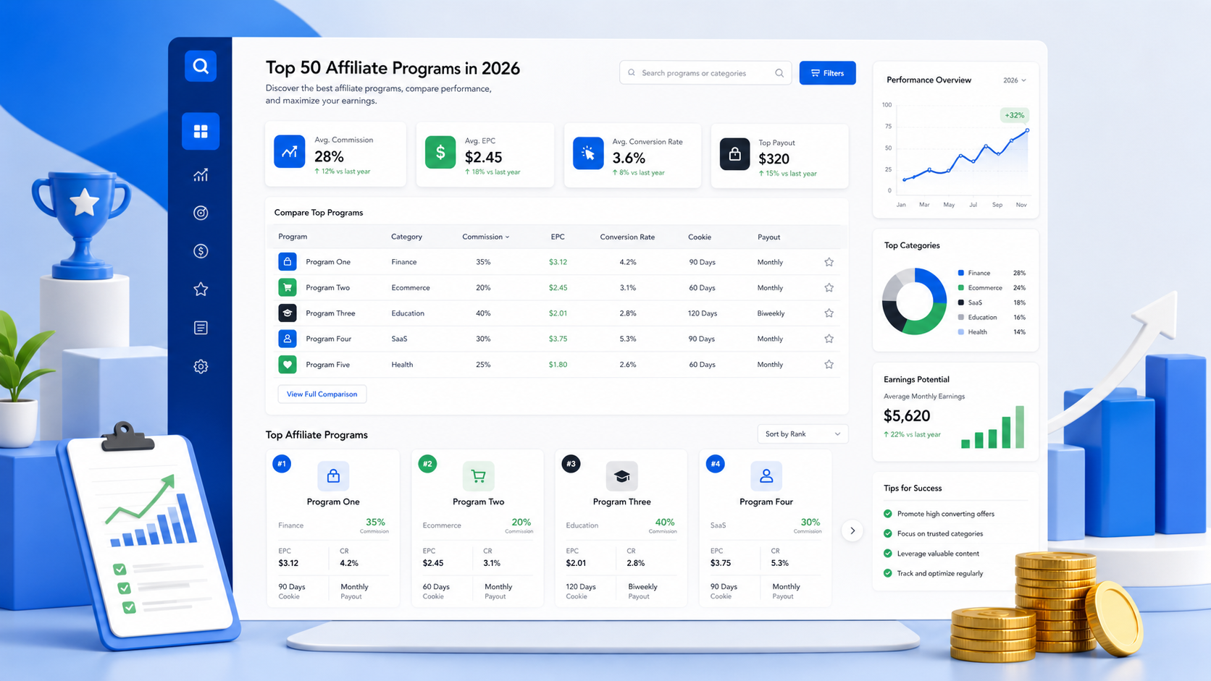
Task: Focus the 'Search programs or categories' field
Action: (705, 73)
